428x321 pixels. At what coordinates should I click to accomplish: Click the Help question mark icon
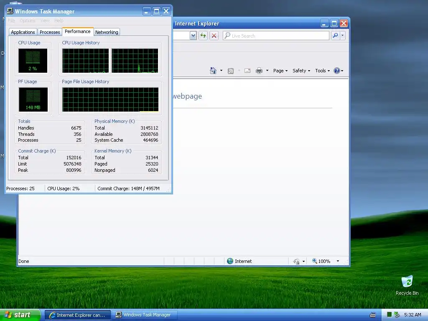337,71
